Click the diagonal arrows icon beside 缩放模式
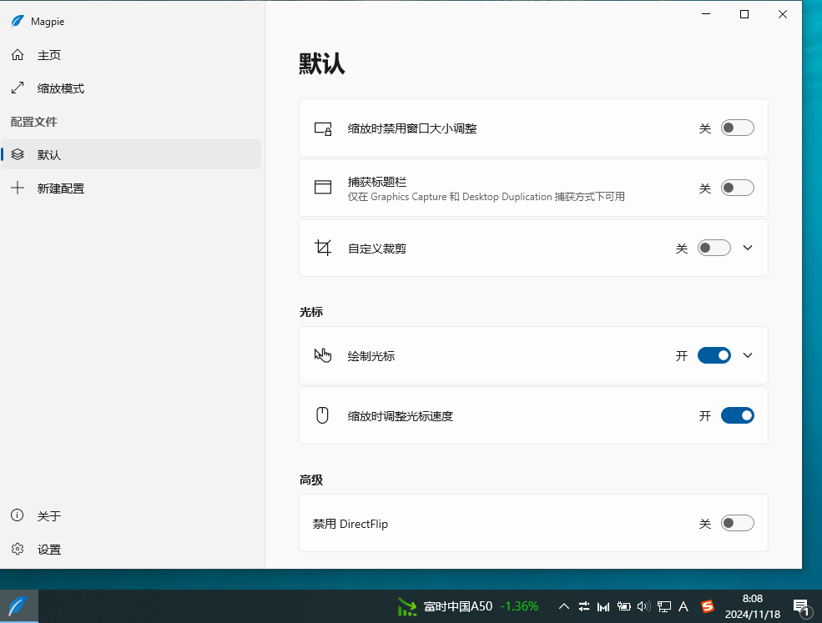The height and width of the screenshot is (623, 822). (x=18, y=88)
